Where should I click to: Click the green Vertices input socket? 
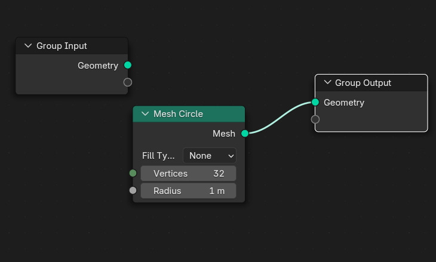[133, 173]
